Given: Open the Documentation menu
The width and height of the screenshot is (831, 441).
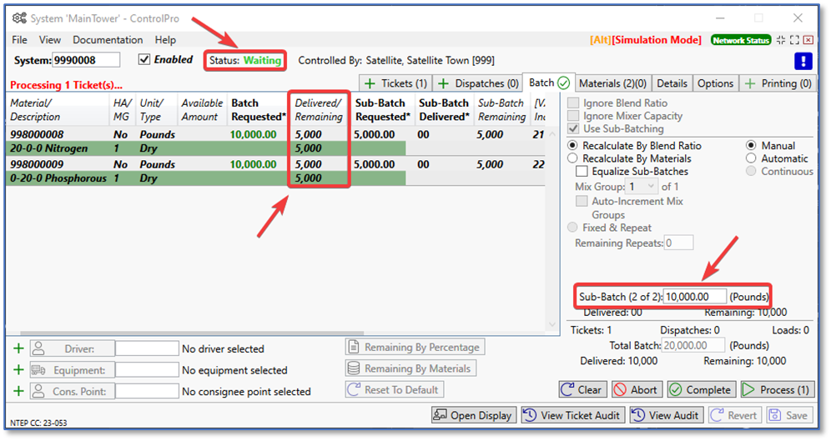Looking at the screenshot, I should [108, 40].
